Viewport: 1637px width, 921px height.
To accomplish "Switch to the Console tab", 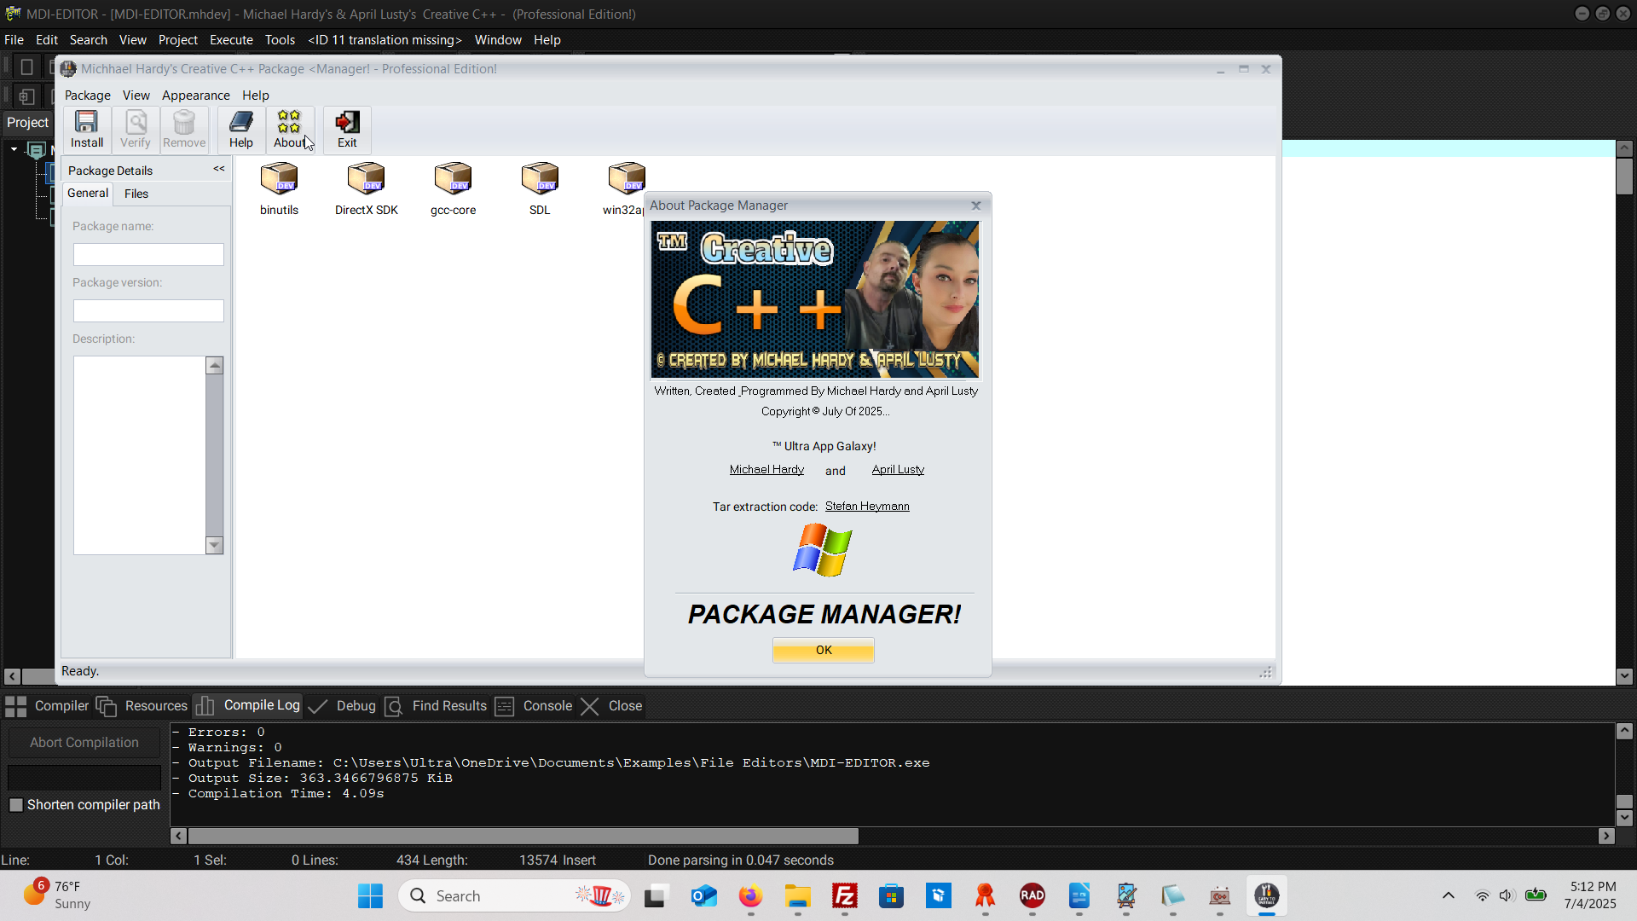I will point(534,706).
